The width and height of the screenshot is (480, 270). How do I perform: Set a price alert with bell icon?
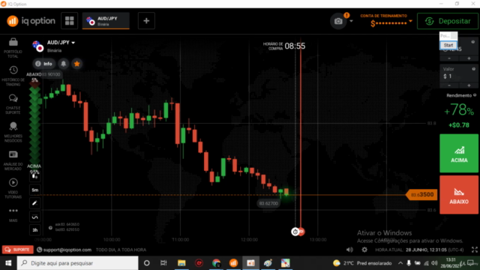pyautogui.click(x=63, y=64)
